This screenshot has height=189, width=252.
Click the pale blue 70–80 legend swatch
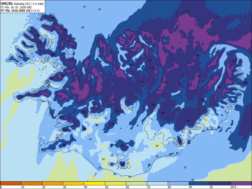tap(157, 183)
